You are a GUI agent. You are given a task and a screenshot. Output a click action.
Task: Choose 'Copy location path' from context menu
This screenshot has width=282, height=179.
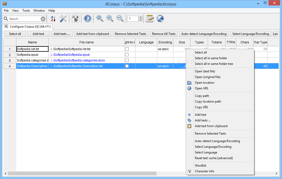pos(220,102)
